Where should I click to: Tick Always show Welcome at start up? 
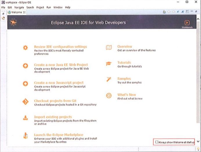pos(157,142)
